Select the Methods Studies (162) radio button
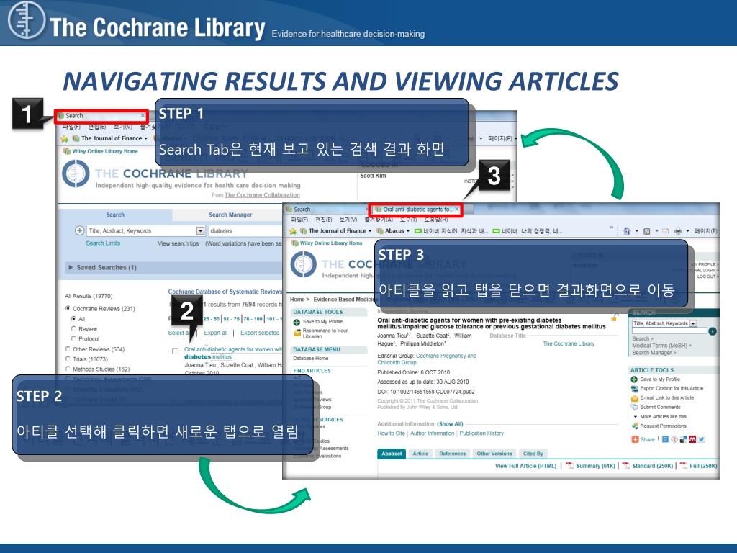Screen dimensions: 737x553 68,369
